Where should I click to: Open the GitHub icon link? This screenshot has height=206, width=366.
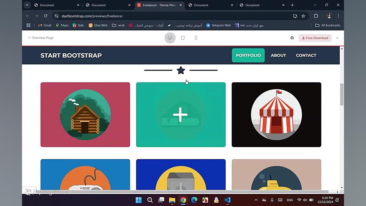click(x=292, y=38)
